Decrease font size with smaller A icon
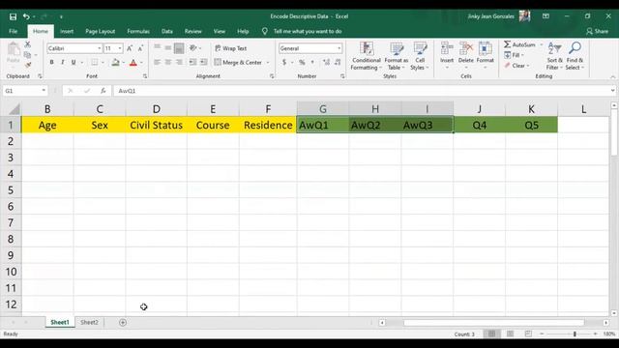The height and width of the screenshot is (348, 619). (x=140, y=48)
